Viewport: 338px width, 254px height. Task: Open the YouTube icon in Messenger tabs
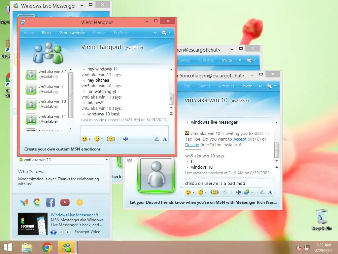pos(65,202)
